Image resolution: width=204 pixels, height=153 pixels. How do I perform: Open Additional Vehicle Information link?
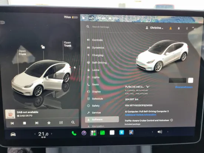click(x=141, y=115)
